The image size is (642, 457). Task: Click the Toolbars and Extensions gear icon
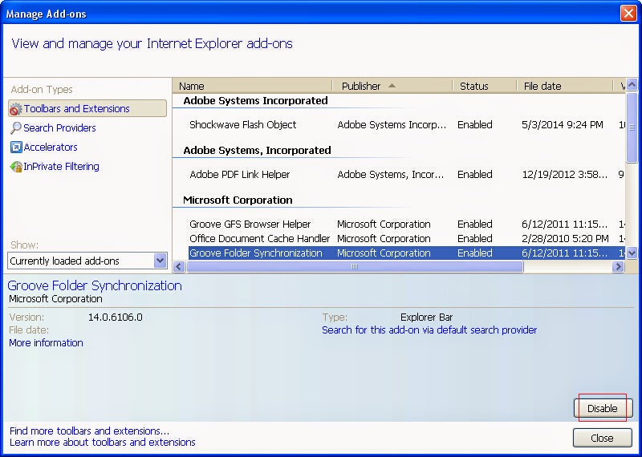click(x=15, y=109)
